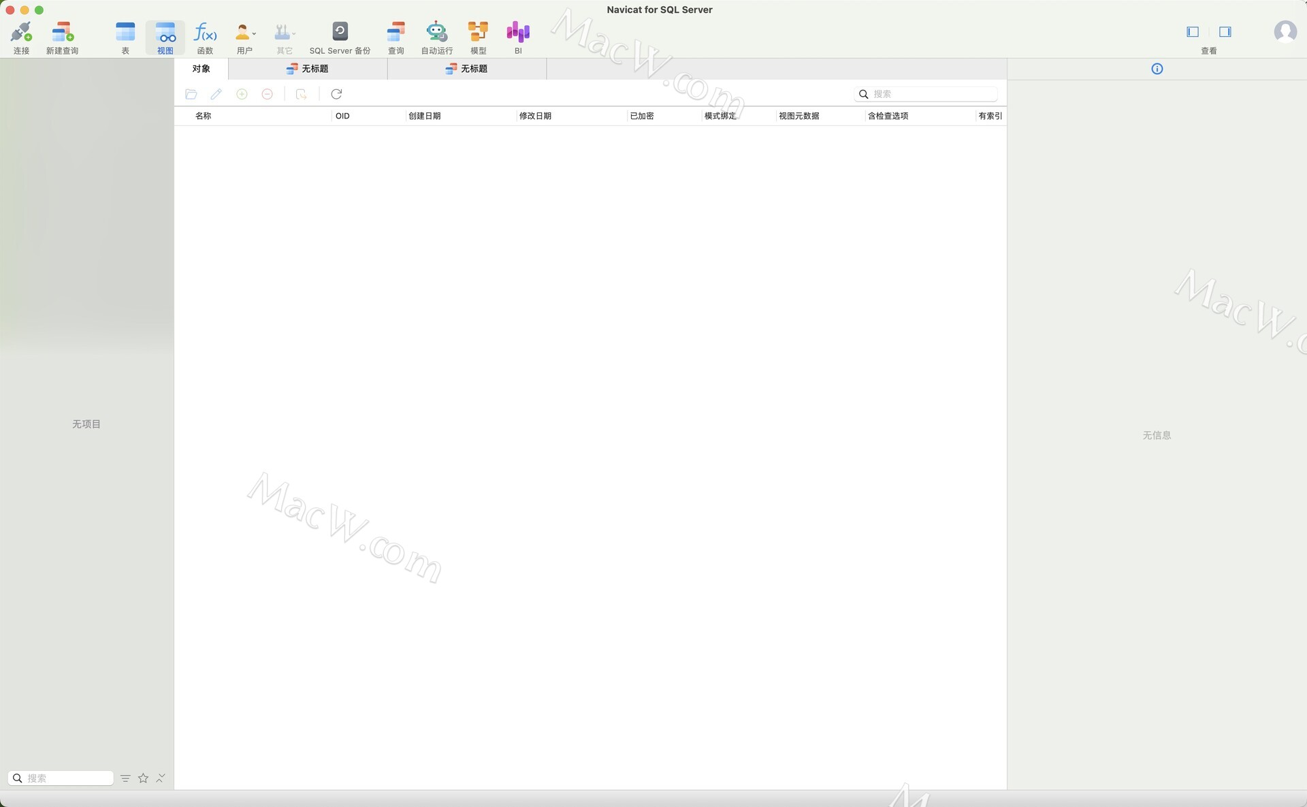Click the sidebar filter icon
The height and width of the screenshot is (807, 1307).
[125, 778]
